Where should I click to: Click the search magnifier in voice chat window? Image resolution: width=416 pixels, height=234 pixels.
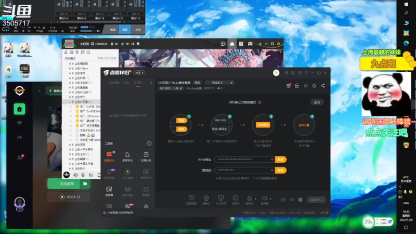click(88, 53)
